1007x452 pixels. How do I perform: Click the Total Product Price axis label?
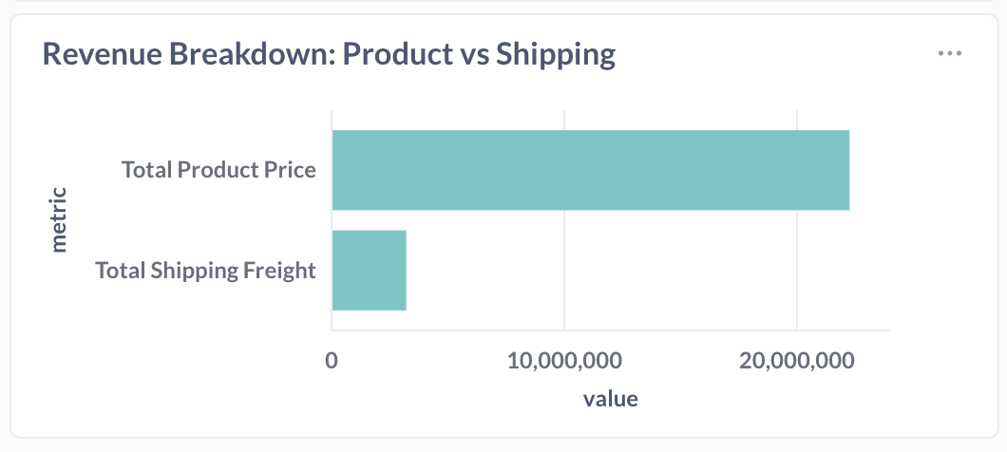pyautogui.click(x=218, y=170)
